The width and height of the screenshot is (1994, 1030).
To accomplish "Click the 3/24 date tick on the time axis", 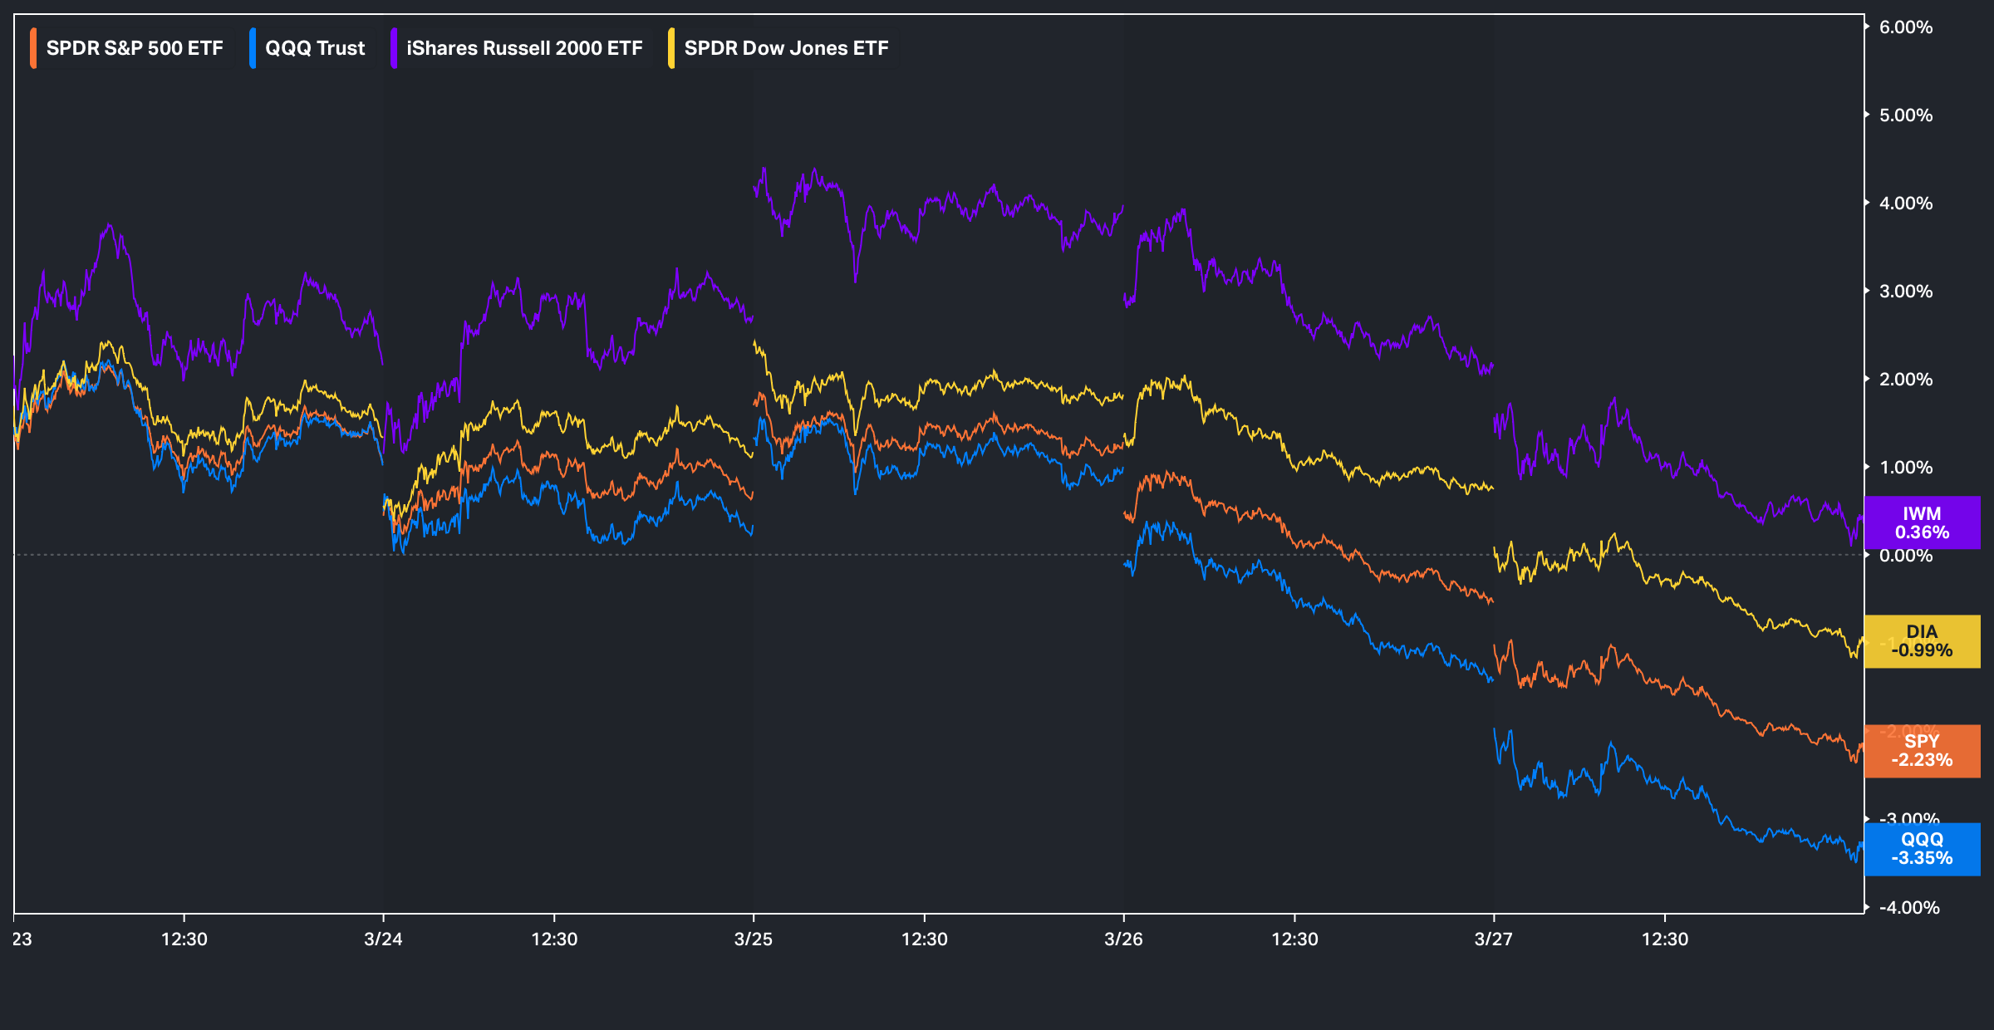I will coord(383,939).
